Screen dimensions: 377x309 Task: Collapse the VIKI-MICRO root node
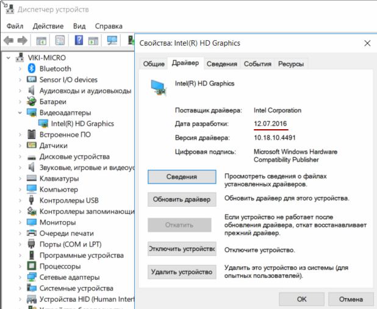coord(9,58)
